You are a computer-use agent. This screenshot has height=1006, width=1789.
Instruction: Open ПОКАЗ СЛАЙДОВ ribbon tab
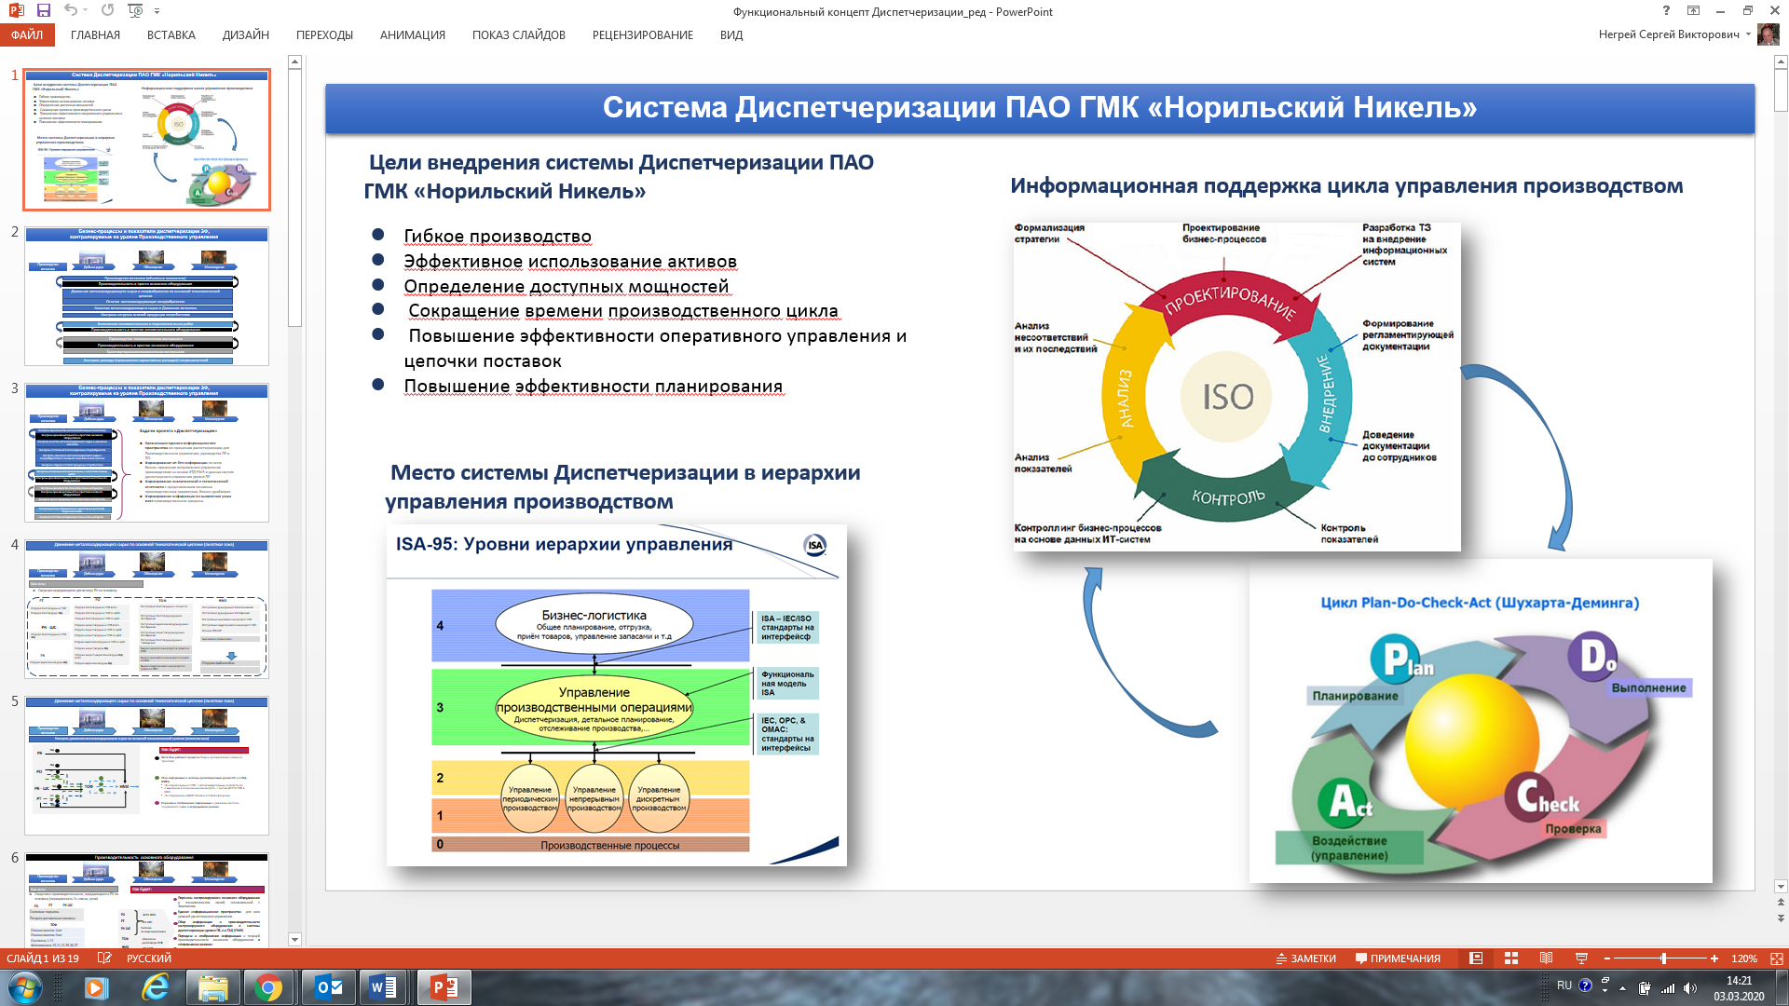tap(518, 34)
